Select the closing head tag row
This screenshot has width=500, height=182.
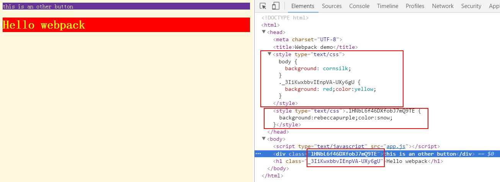[x=278, y=132]
